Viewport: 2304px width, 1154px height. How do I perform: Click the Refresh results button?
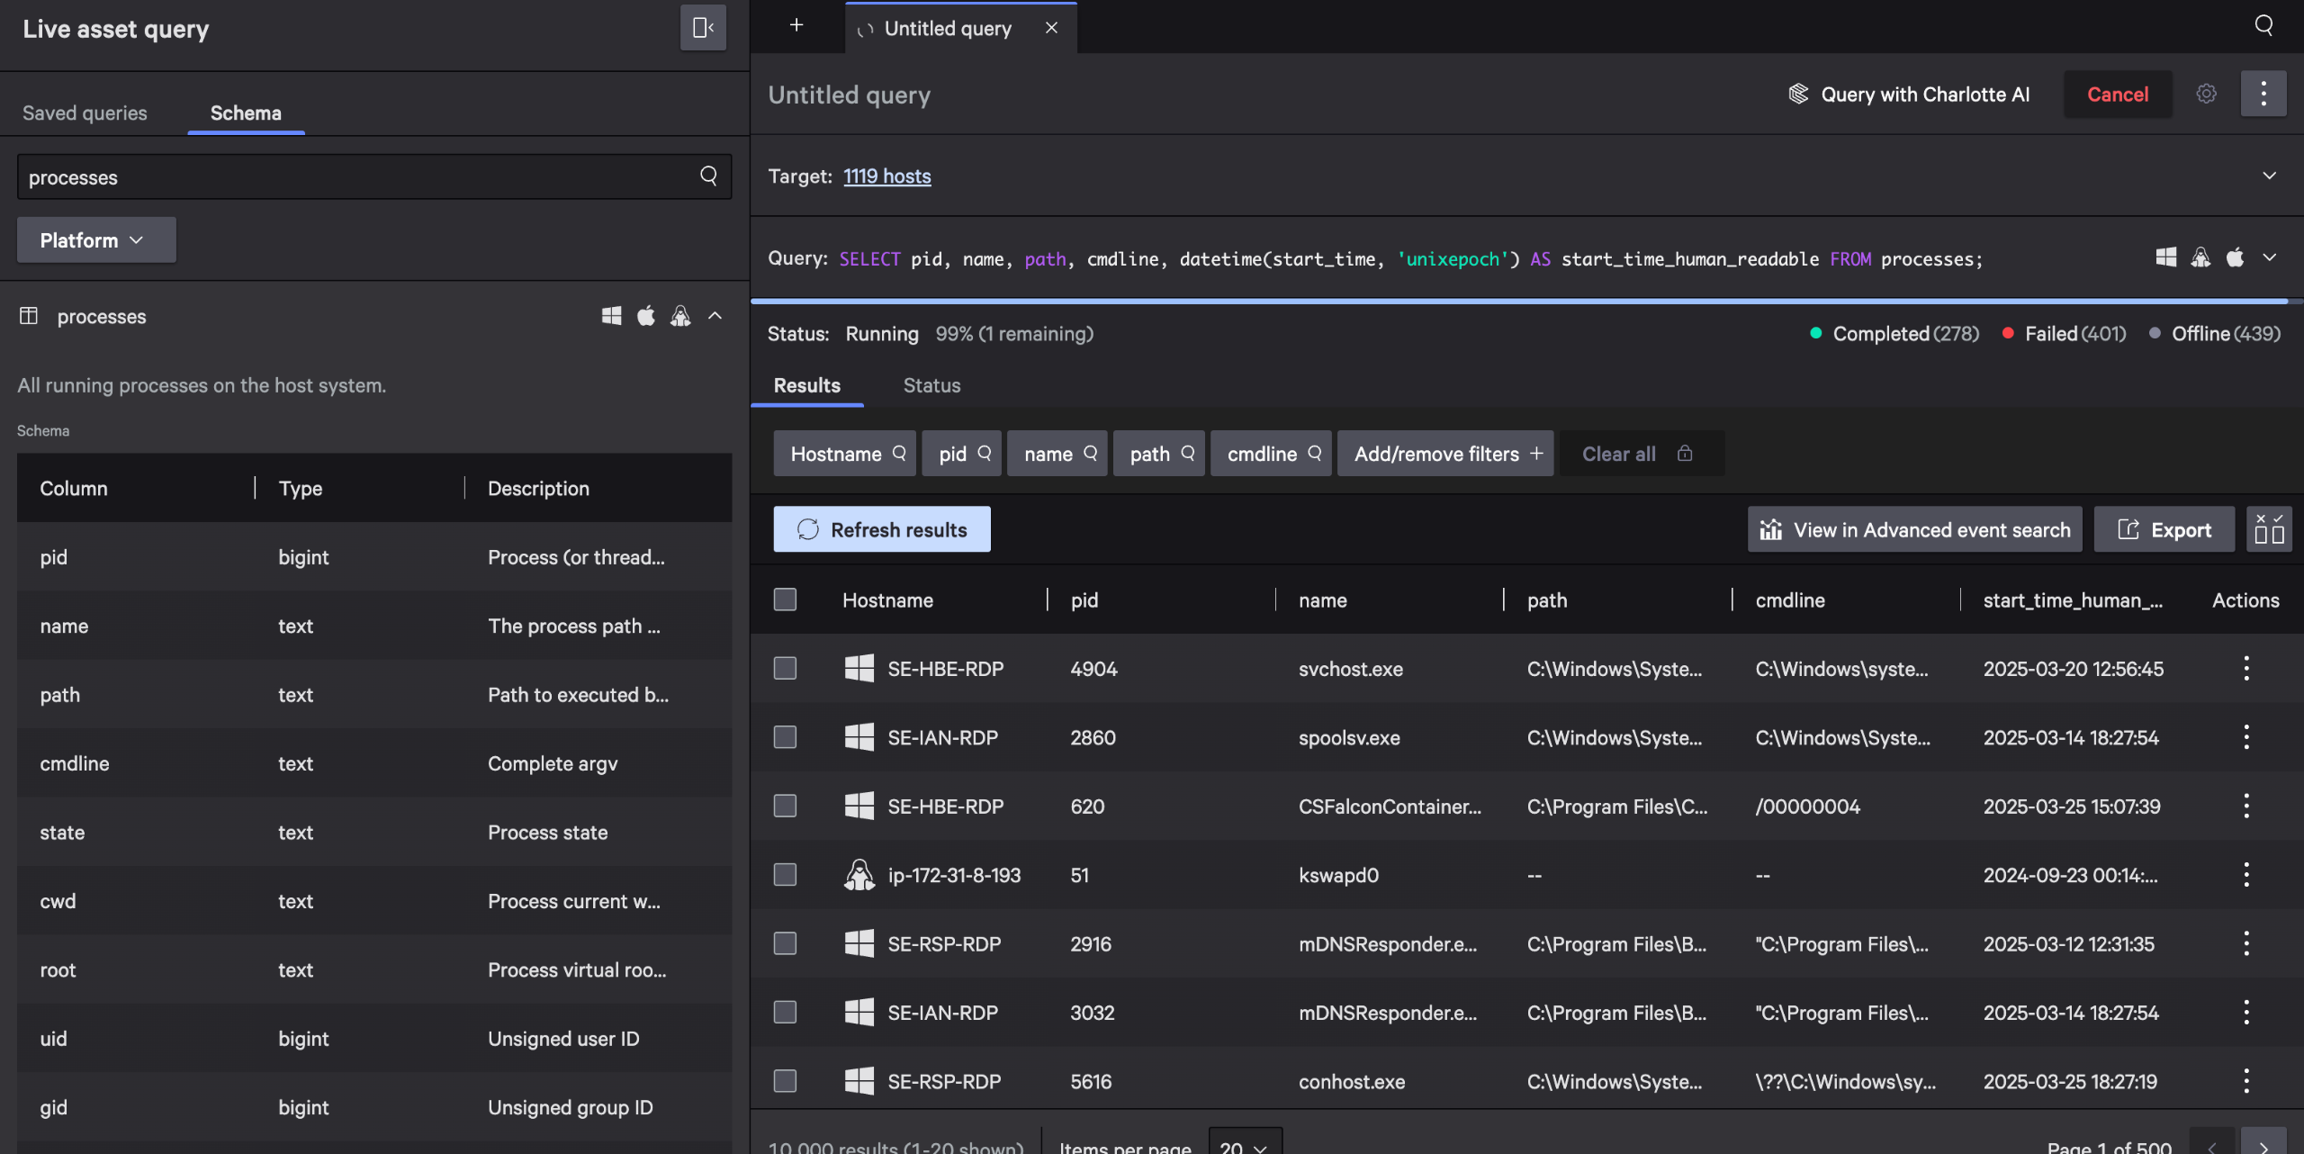point(882,529)
